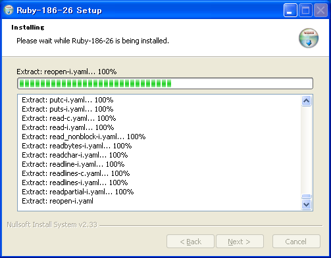Click the green installation progress bar
Screen dimensions: 331x258
[165, 83]
